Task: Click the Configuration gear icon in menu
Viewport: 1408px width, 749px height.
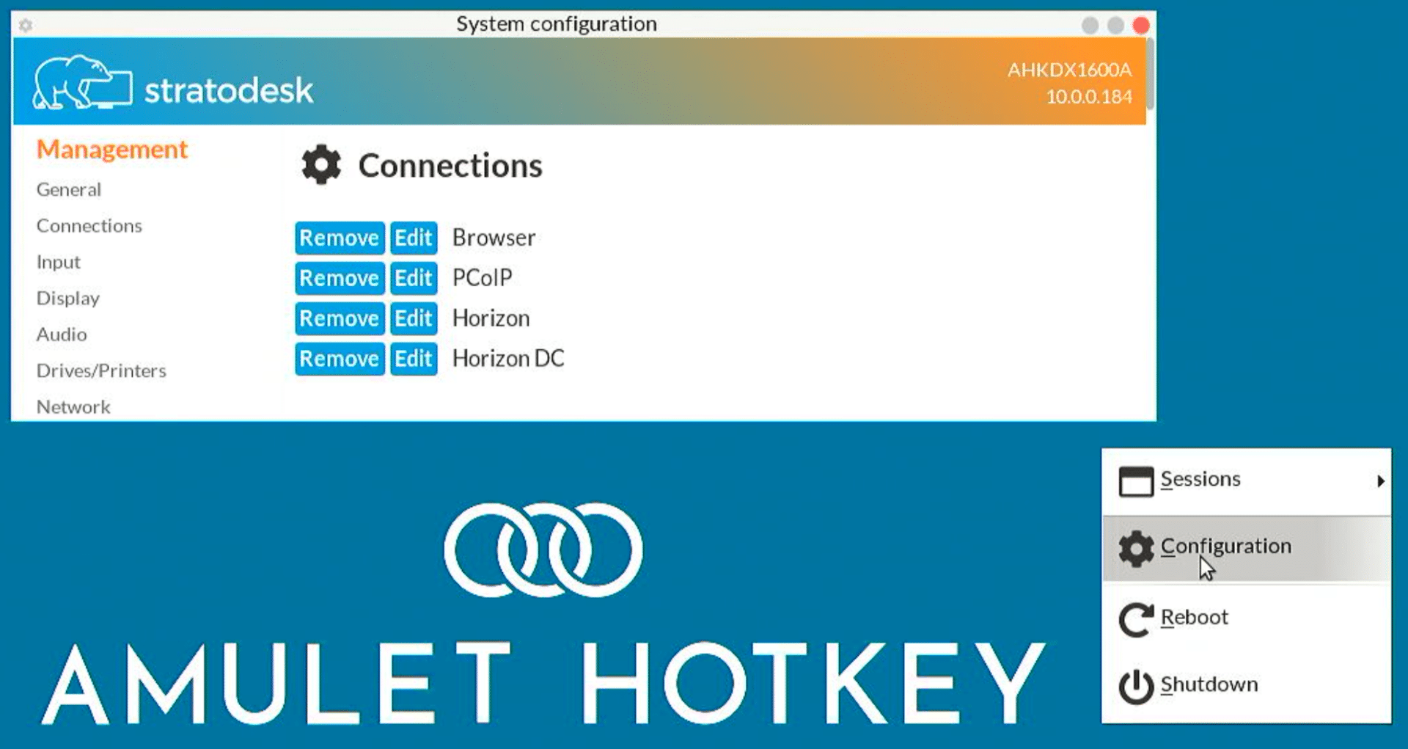Action: click(1136, 548)
